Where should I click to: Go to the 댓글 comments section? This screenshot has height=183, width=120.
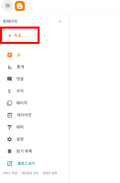click(x=20, y=79)
